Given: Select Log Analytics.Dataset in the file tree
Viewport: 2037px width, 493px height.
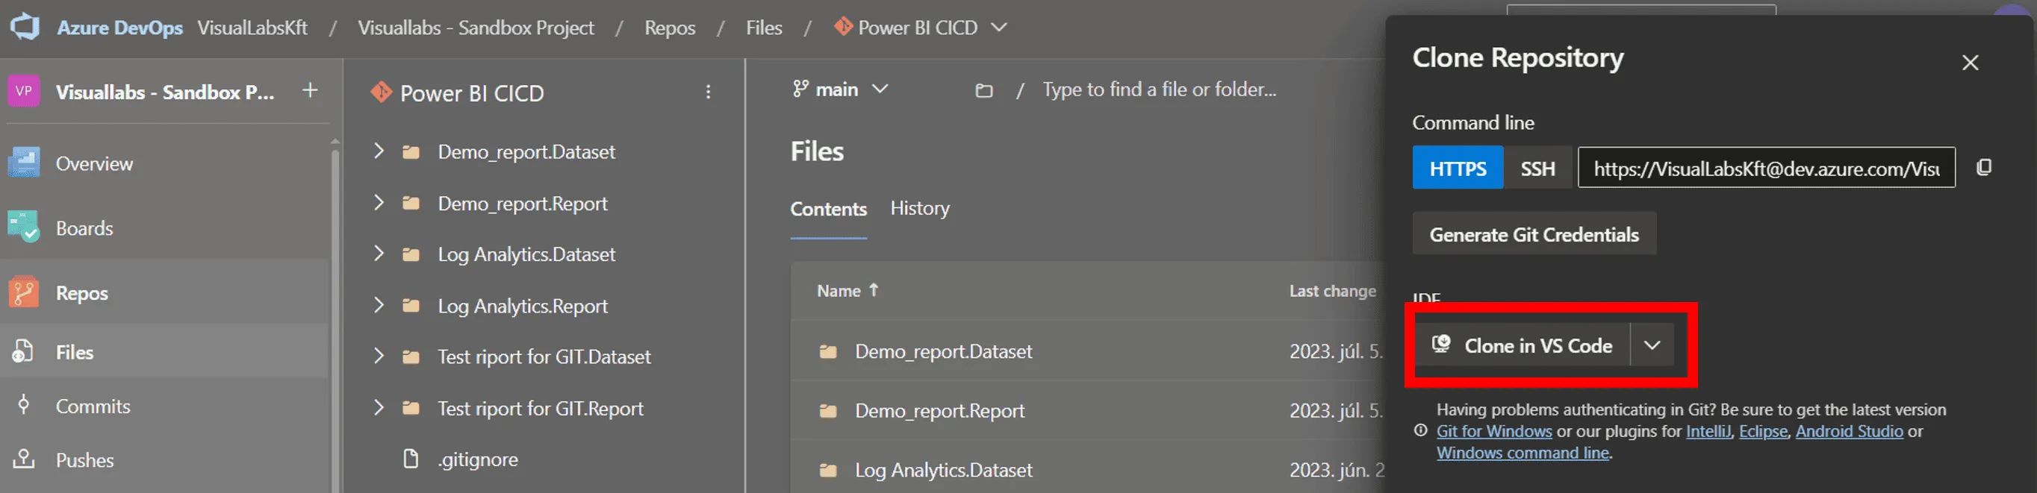Looking at the screenshot, I should 526,254.
